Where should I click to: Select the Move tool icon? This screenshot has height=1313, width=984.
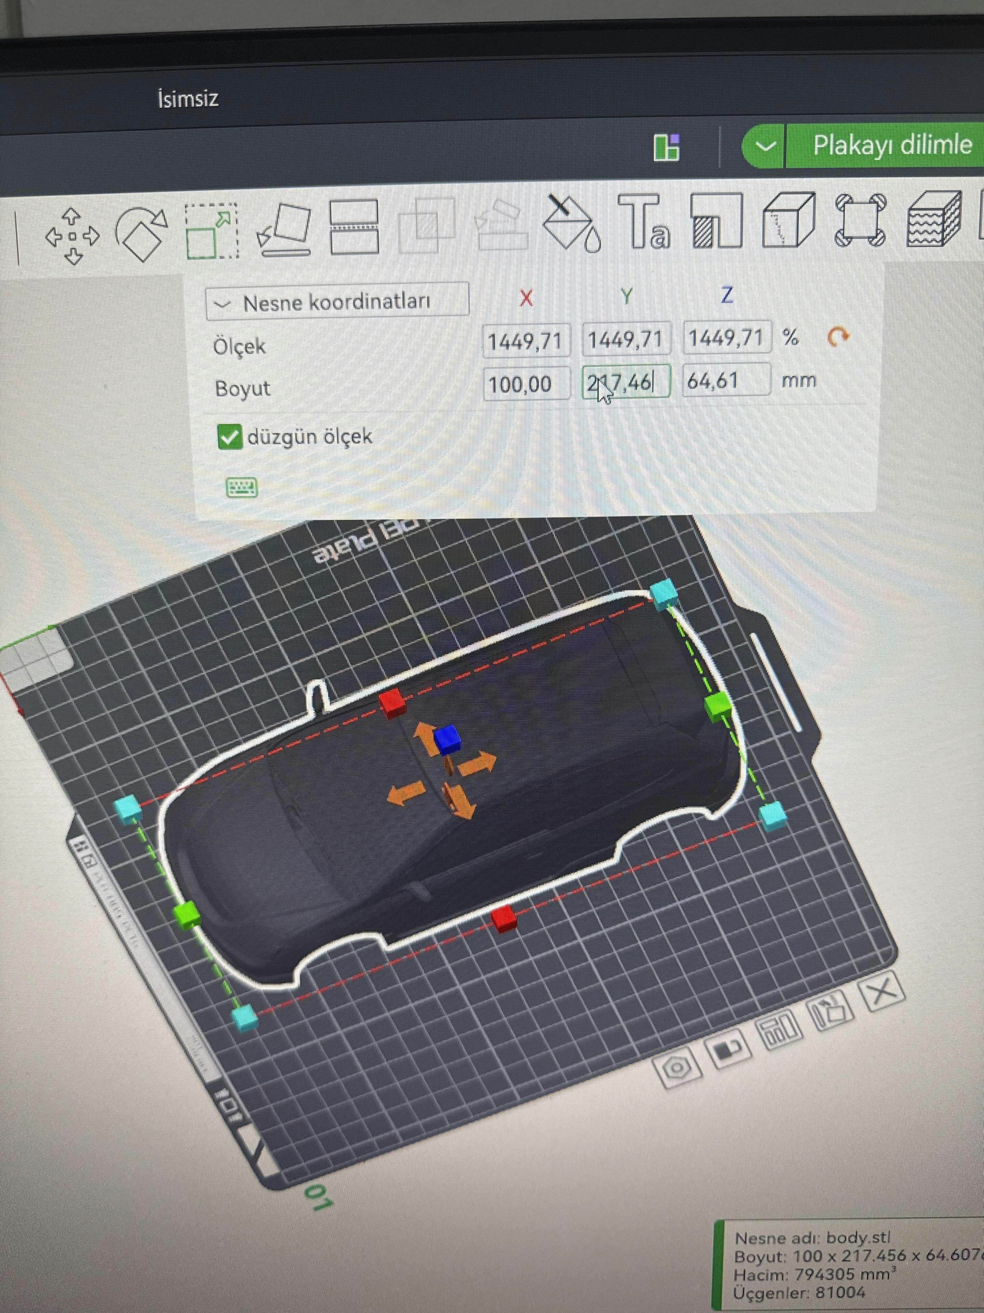pos(72,236)
